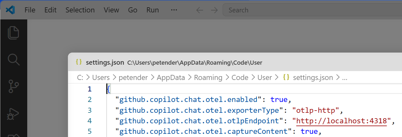
Task: Show more menus via ellipsis
Action: tap(174, 10)
